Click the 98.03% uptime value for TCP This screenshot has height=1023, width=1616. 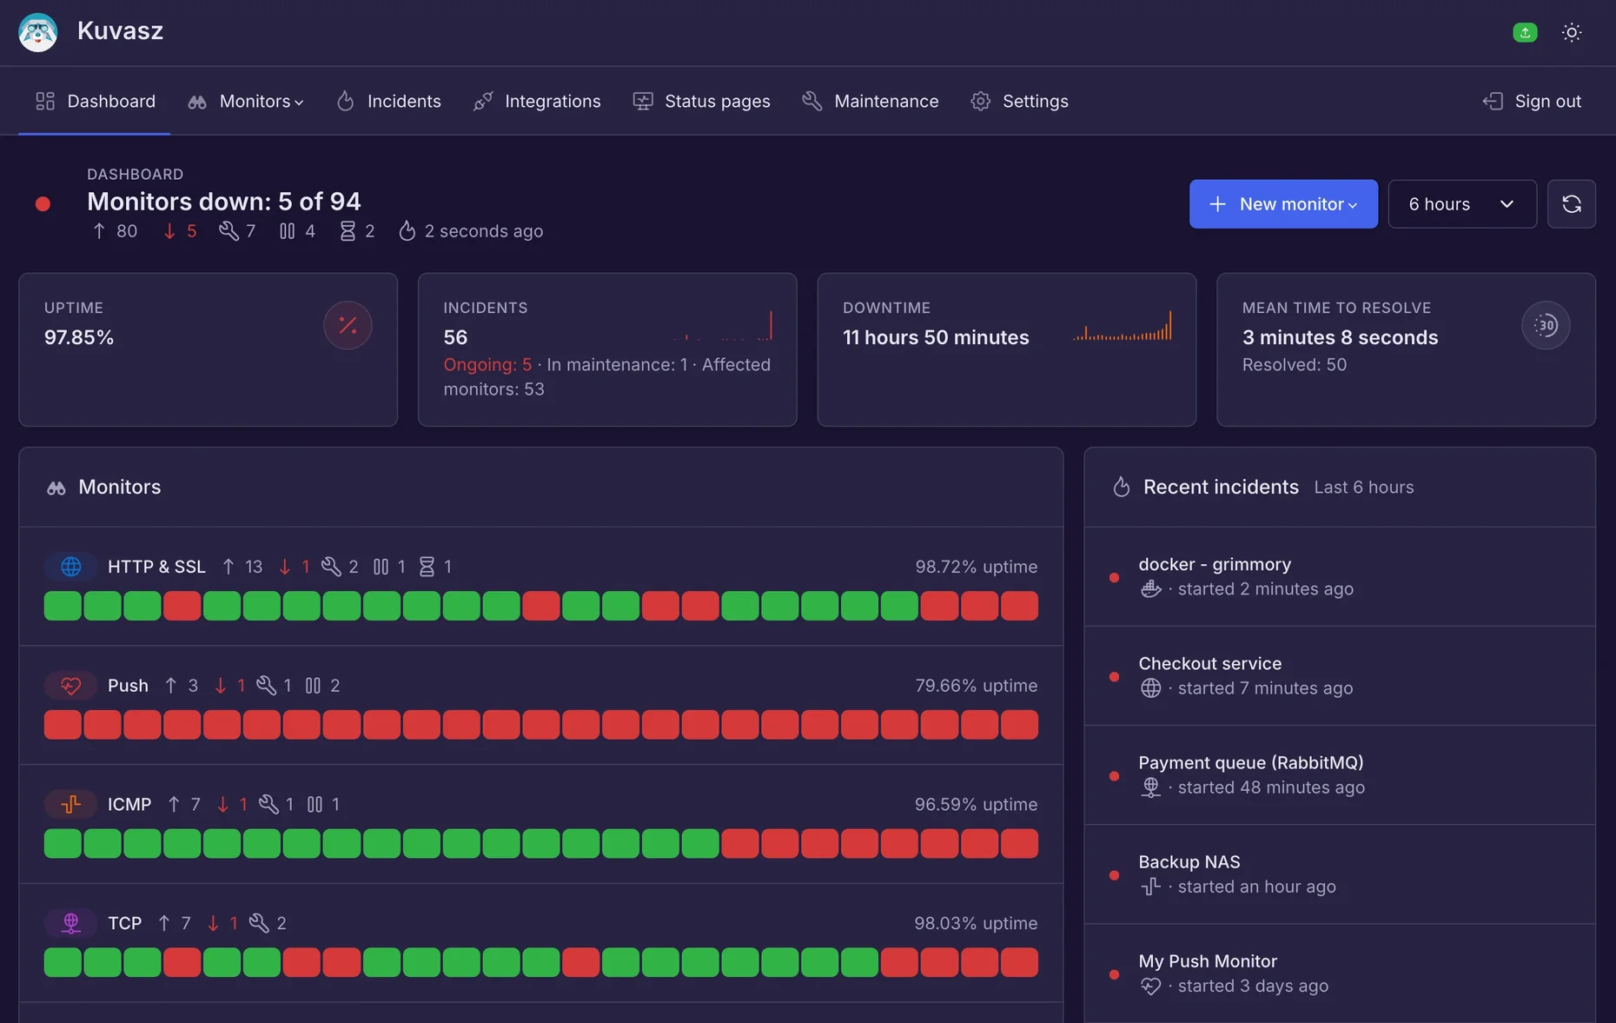tap(976, 923)
